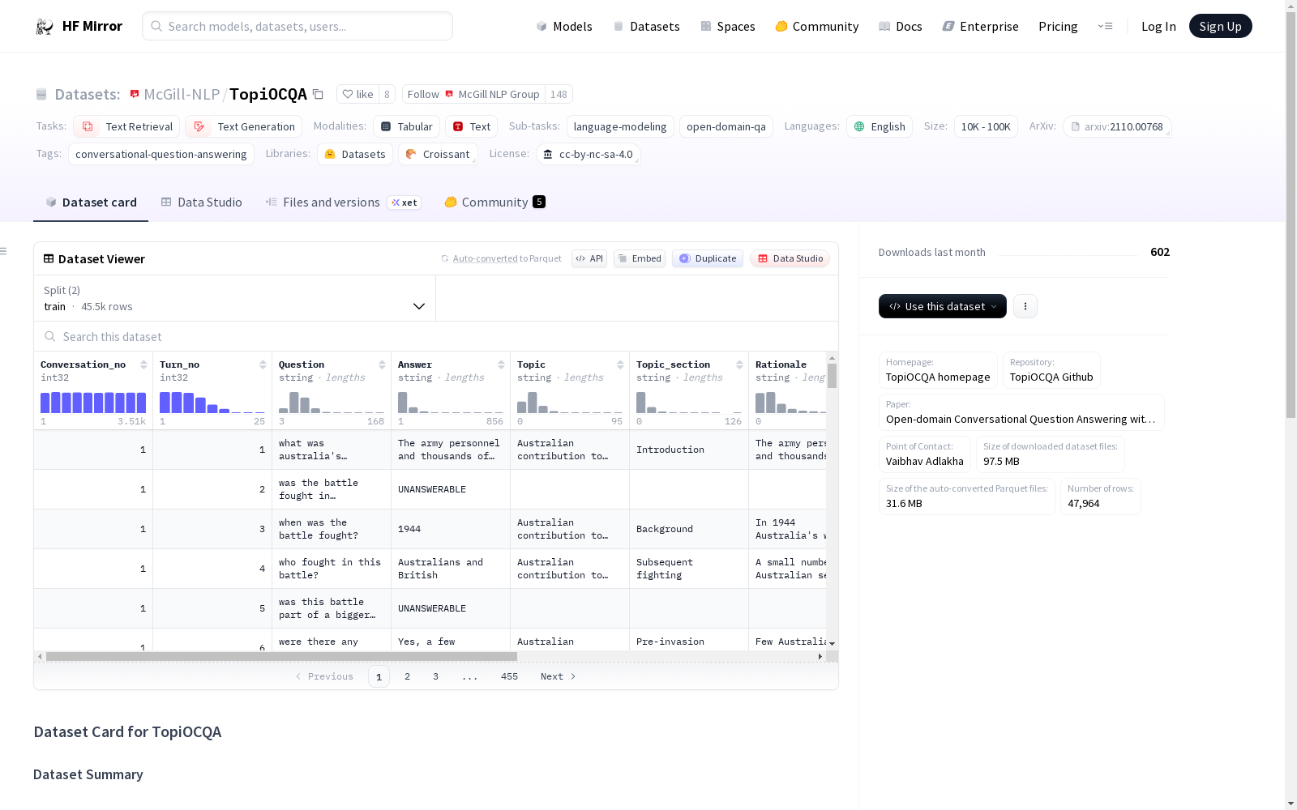The width and height of the screenshot is (1297, 810).
Task: Click the Dataset Viewer table icon
Action: (49, 259)
